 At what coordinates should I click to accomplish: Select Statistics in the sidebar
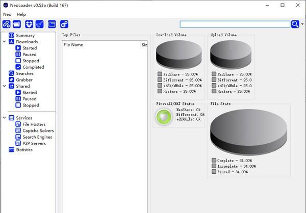pos(24,150)
